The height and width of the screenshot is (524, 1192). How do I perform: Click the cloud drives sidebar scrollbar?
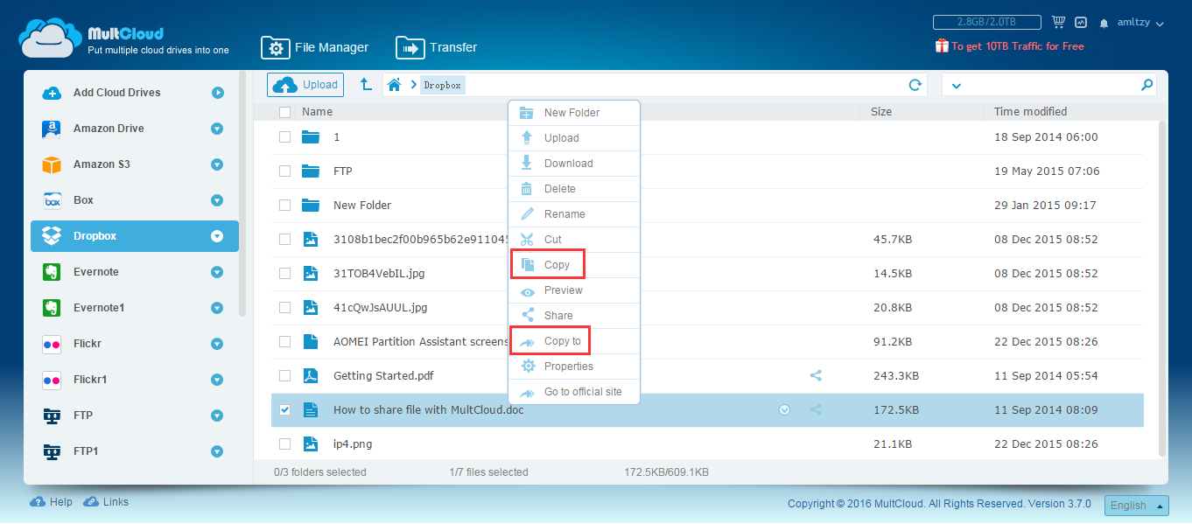(242, 193)
